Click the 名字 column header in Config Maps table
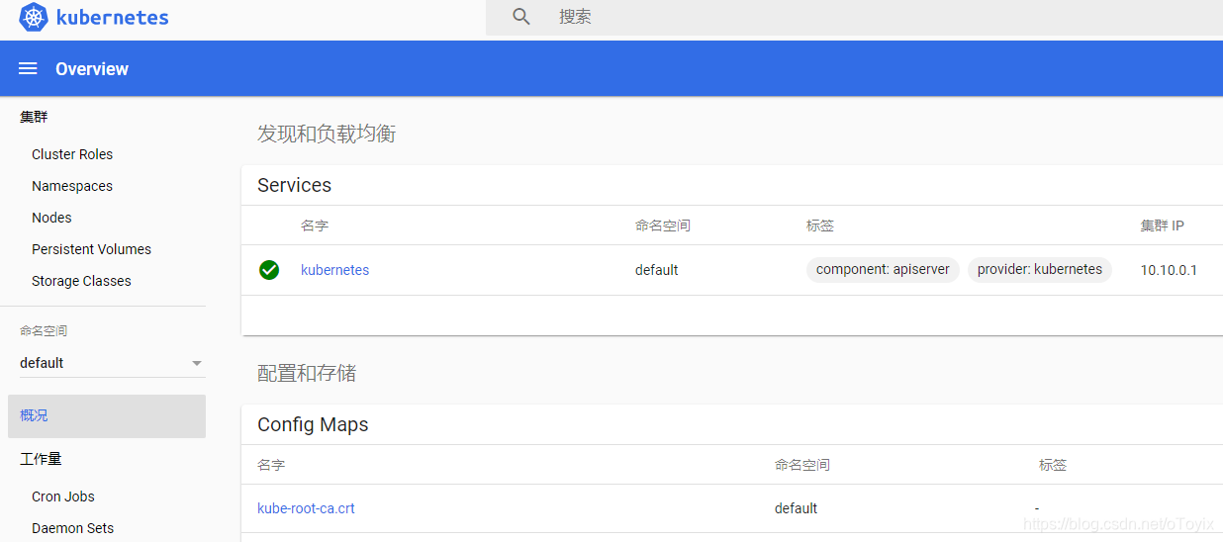The width and height of the screenshot is (1223, 542). [x=271, y=465]
